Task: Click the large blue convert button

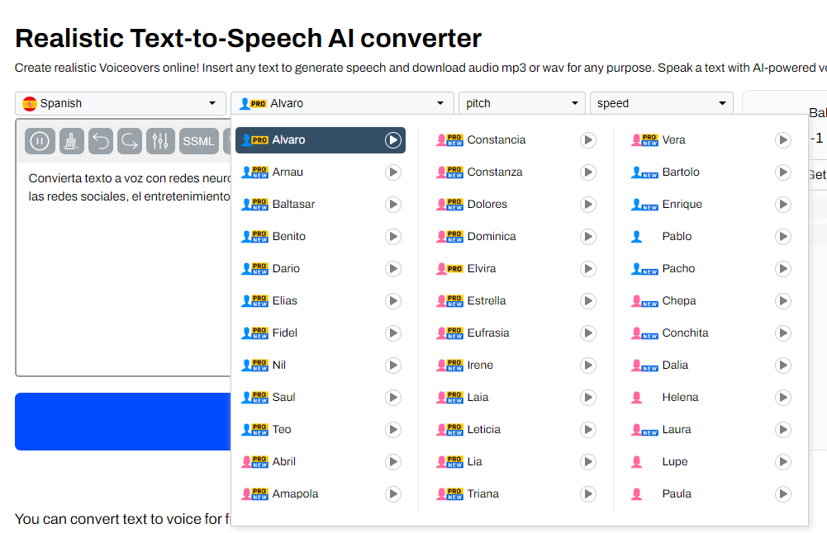Action: point(123,422)
